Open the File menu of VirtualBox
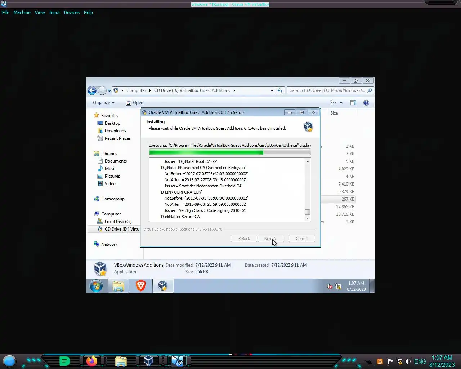This screenshot has width=461, height=369. tap(6, 12)
